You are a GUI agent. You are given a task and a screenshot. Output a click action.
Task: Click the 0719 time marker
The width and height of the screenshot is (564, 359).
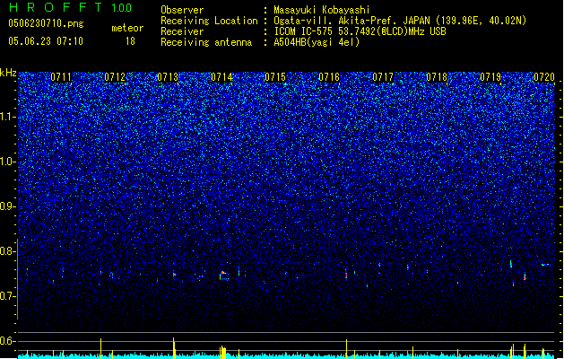tap(490, 77)
